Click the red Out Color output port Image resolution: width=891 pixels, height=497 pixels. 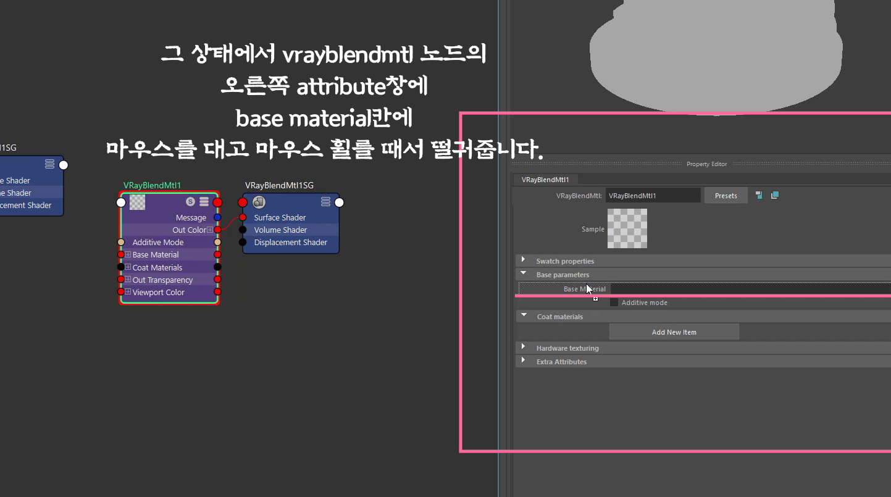click(x=217, y=230)
